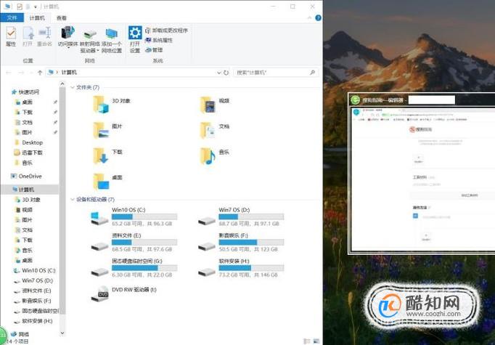Click the 打开 (Open) ribbon icon
Image resolution: width=495 pixels, height=345 pixels.
[x=28, y=36]
